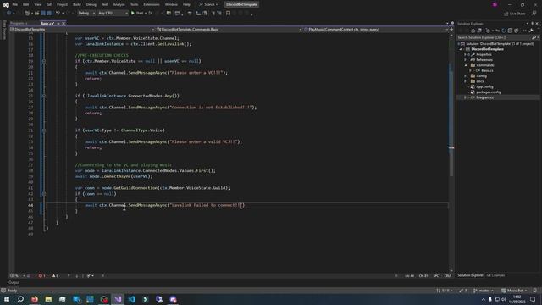Open the Edit menu
The image size is (542, 305).
pyautogui.click(x=26, y=4)
